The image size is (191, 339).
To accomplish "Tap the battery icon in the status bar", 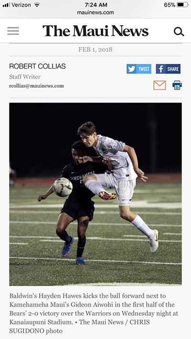I will coord(182,5).
